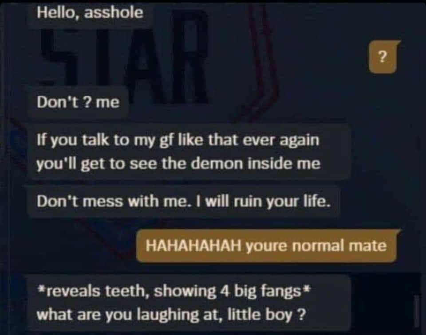Image resolution: width=426 pixels, height=335 pixels.
Task: Select "what are you laughing at, little boy ?"
Action: tap(171, 315)
